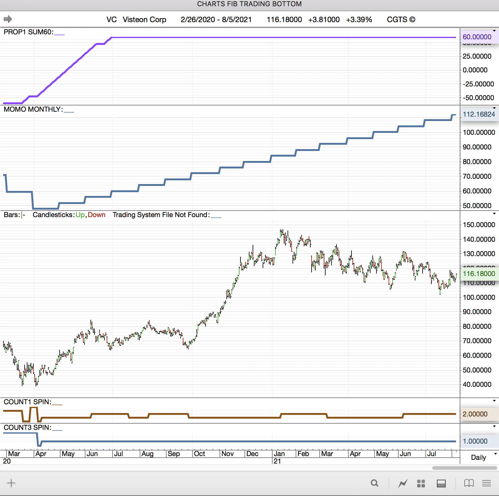Click the date range 2/26/2020 - 8/5/2021
Screen dimensions: 499x496
coord(216,20)
